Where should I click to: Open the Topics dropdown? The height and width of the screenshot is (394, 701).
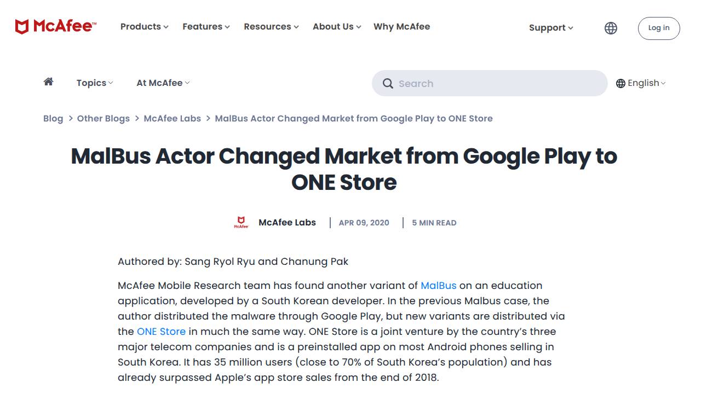tap(95, 83)
